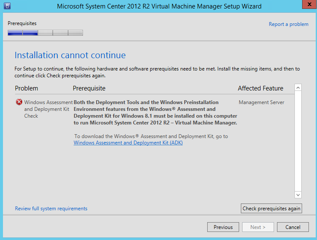Open Windows Assessment and Deployment Kit (ADK) link
Screen dimensions: 317x240
point(128,143)
